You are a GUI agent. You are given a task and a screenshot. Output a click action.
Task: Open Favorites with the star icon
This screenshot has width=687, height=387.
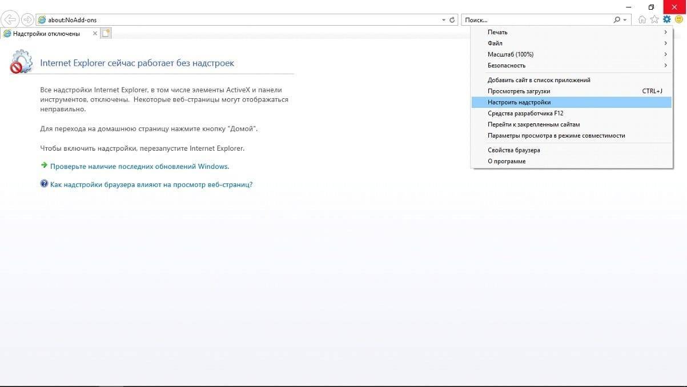point(654,19)
